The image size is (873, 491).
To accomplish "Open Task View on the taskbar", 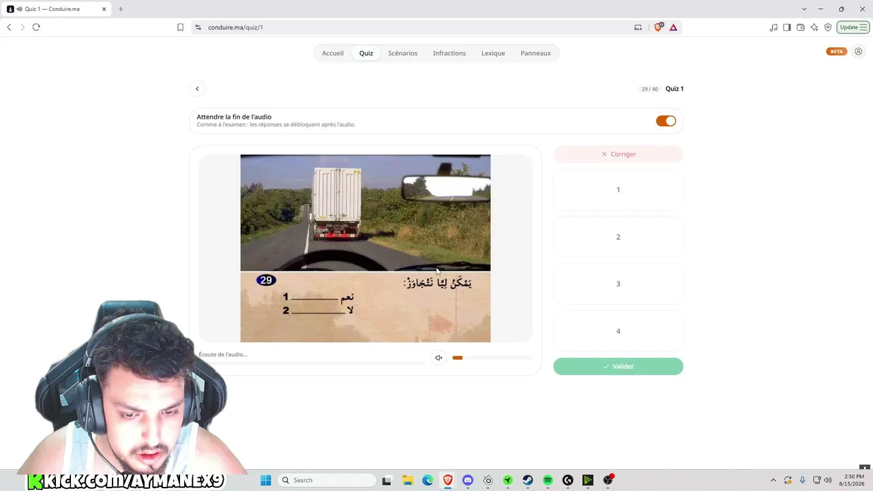I will pos(387,480).
